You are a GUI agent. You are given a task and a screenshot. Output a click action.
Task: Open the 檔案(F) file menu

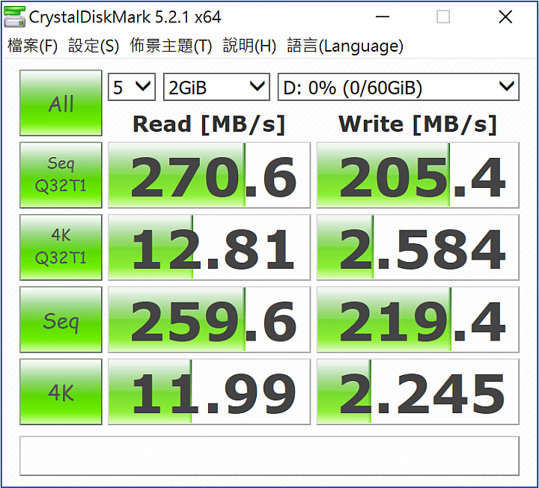(32, 46)
